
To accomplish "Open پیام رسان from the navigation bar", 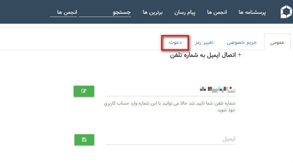I will click(x=185, y=12).
